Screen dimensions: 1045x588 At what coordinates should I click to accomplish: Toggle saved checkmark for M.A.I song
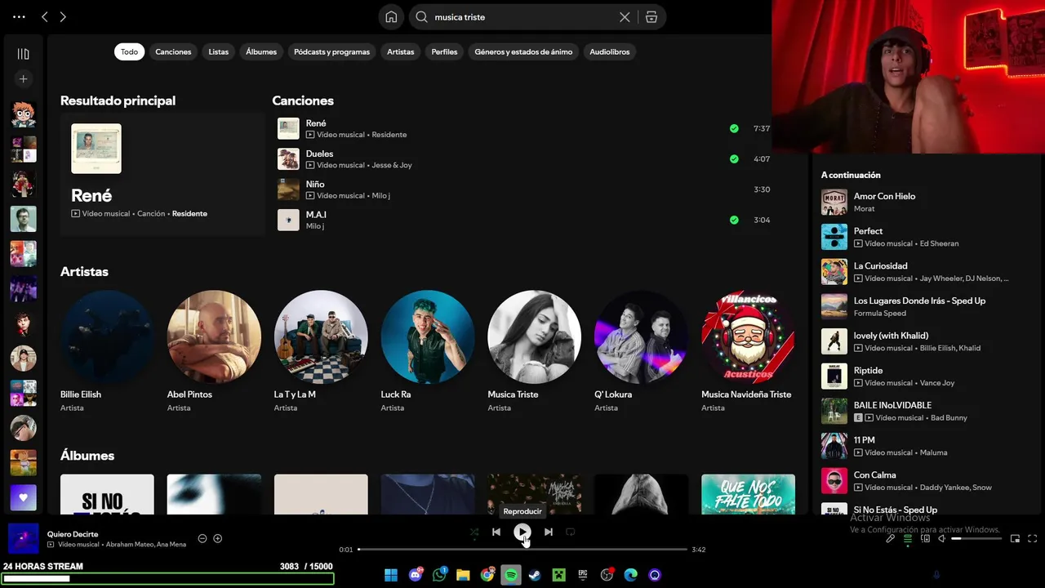coord(734,220)
